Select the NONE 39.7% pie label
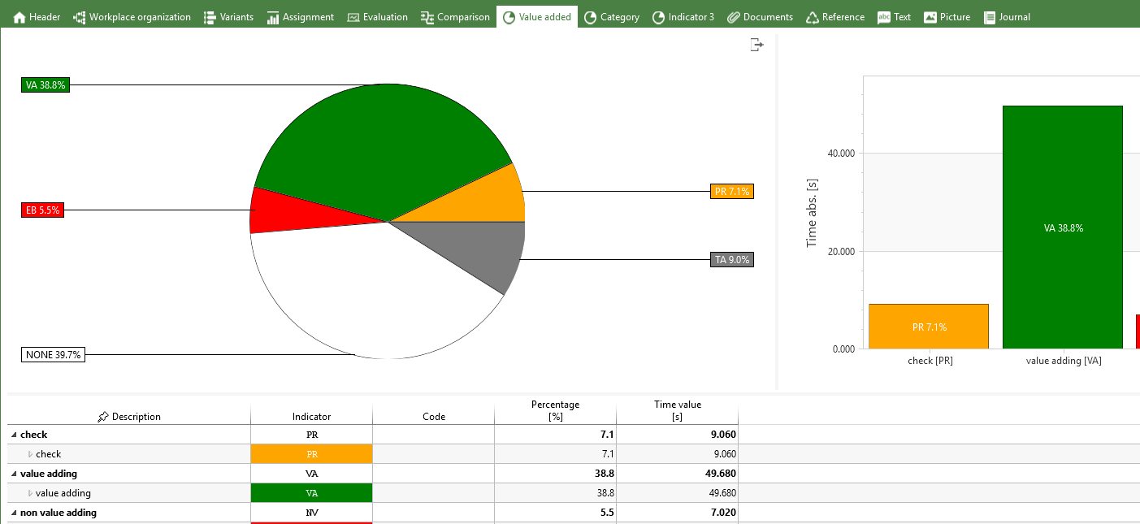Screen dimensions: 1140x524 pos(53,355)
